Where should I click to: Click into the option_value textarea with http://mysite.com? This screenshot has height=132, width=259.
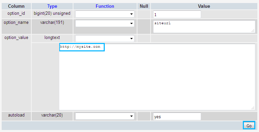157,77
